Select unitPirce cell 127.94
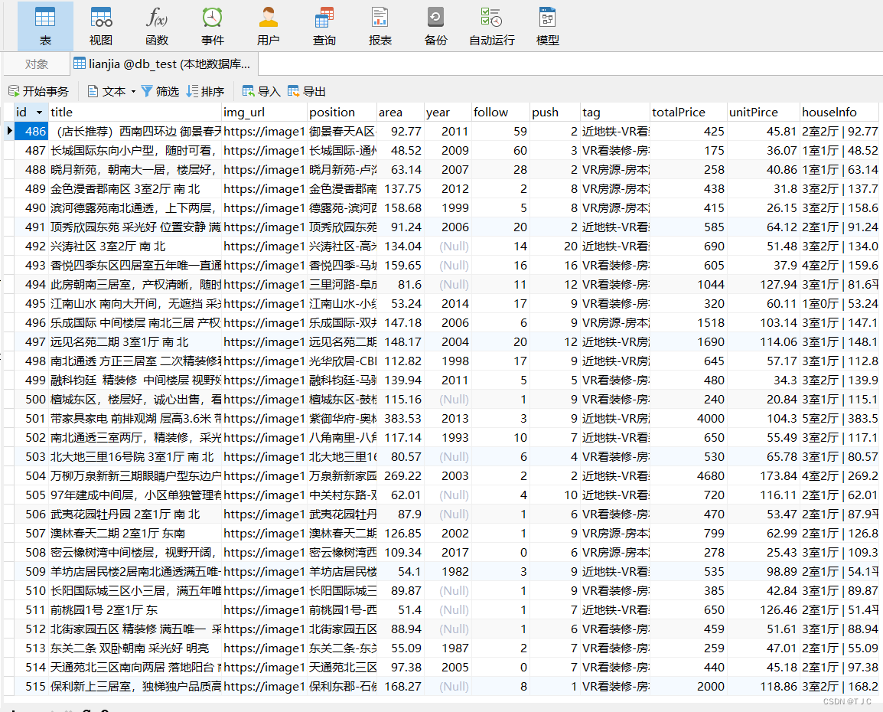 (764, 285)
